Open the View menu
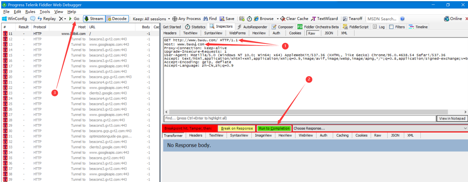Image resolution: width=468 pixels, height=182 pixels. (59, 12)
